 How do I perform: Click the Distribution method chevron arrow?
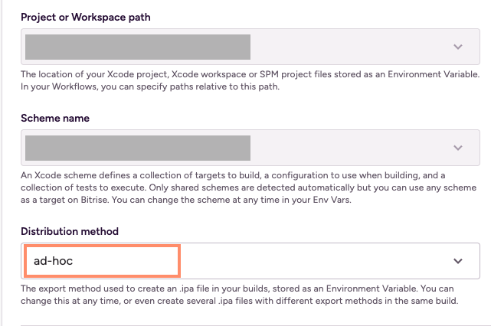pos(458,261)
